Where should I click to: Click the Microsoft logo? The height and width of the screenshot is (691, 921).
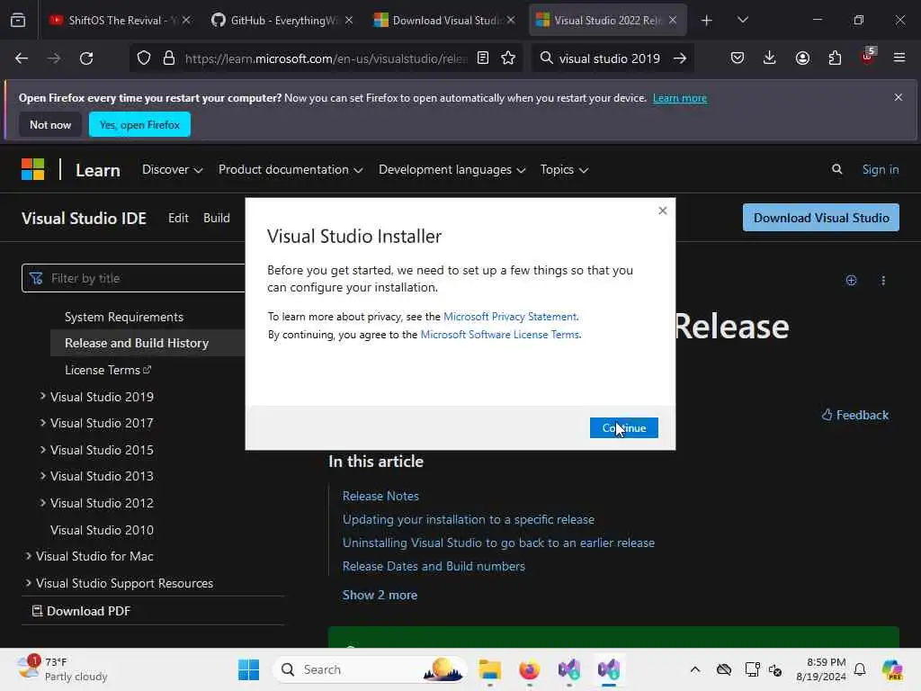[x=33, y=169]
